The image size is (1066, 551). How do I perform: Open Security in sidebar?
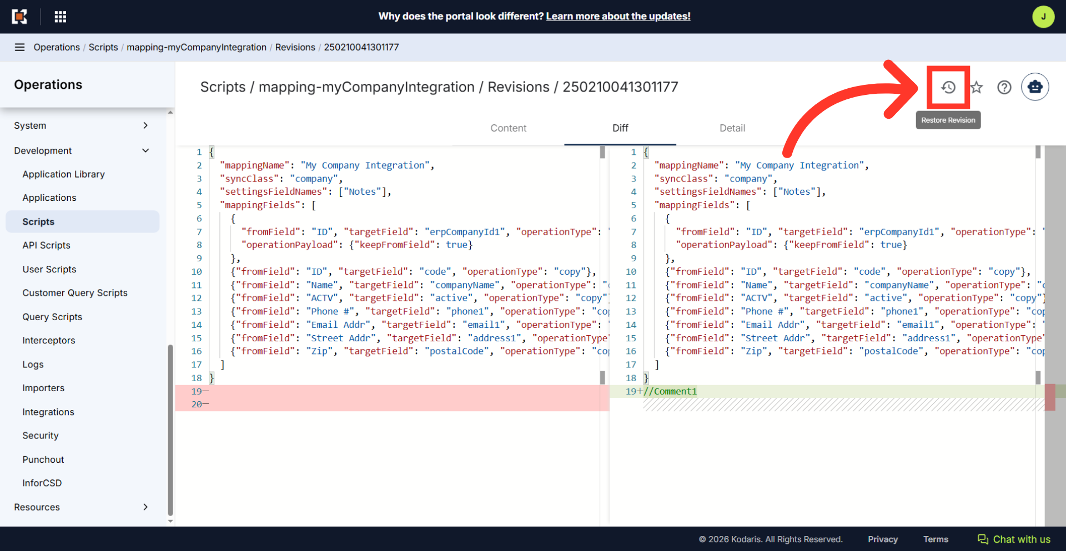click(x=41, y=436)
